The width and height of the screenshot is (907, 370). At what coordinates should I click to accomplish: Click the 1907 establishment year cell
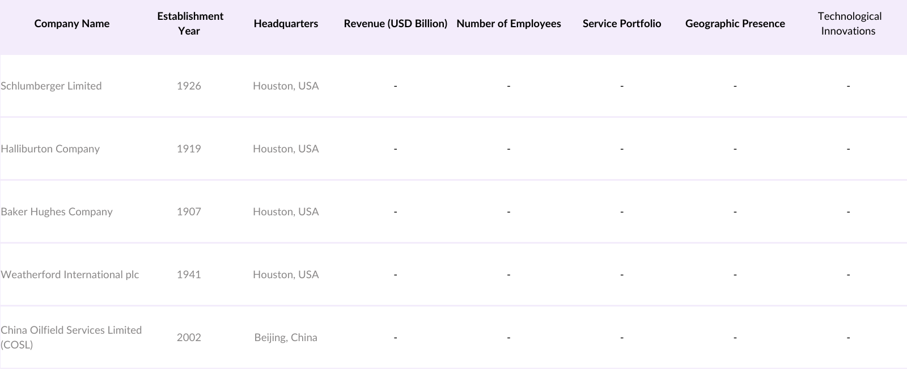click(x=189, y=212)
